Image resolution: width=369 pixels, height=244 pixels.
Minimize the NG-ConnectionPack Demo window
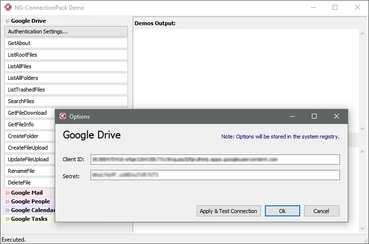(313, 8)
